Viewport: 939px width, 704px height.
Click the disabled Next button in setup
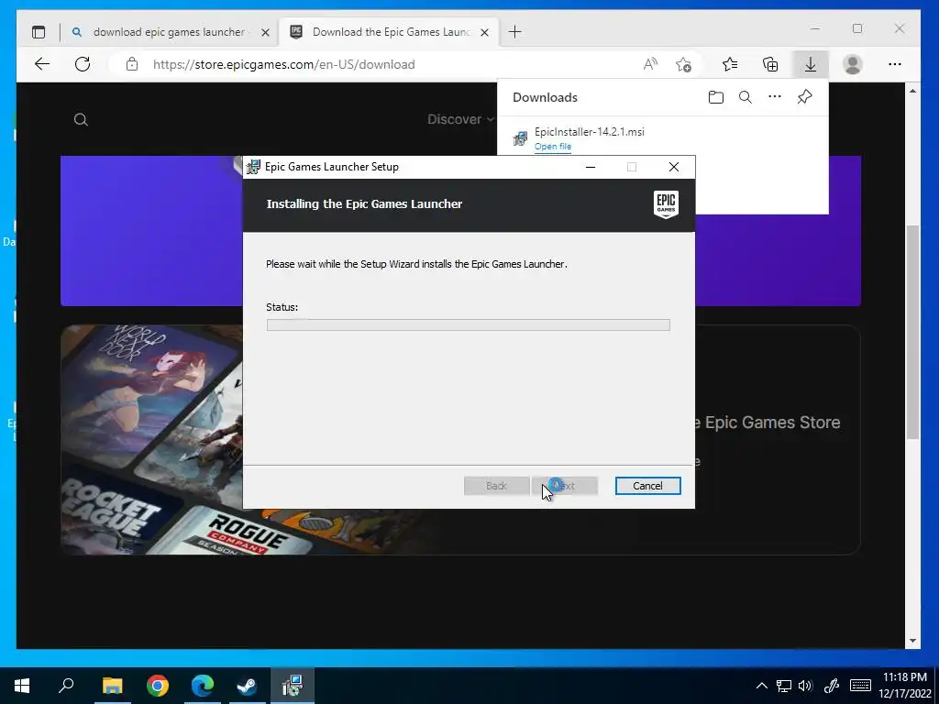pos(565,486)
